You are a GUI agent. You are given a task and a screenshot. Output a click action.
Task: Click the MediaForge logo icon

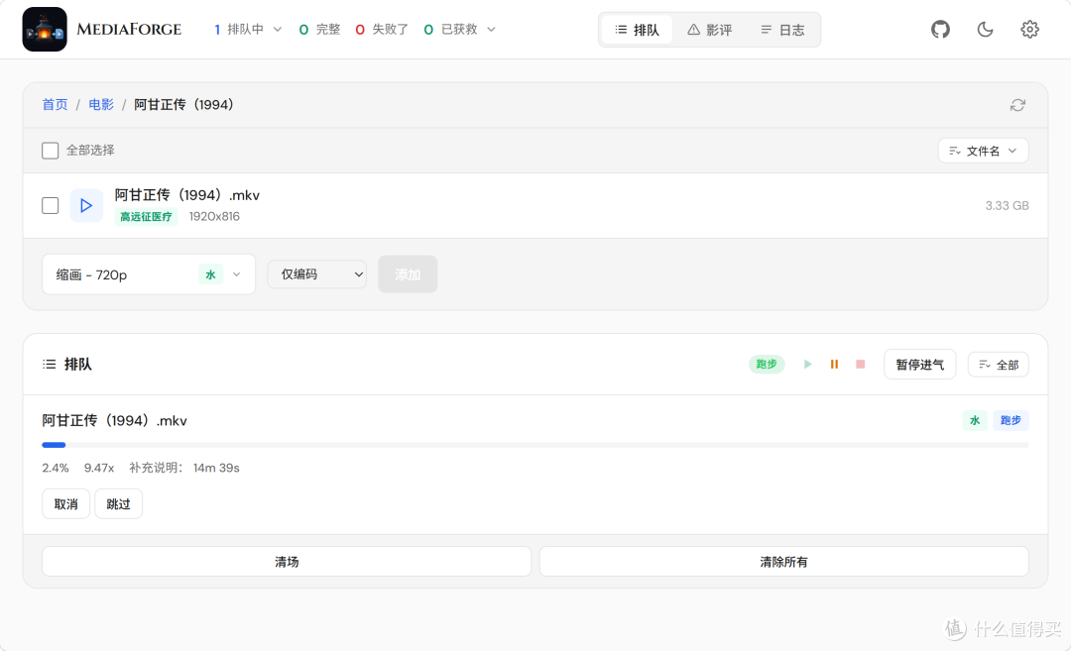(x=45, y=30)
